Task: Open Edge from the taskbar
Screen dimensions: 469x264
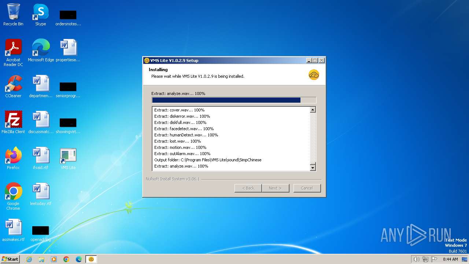Action: [79, 259]
